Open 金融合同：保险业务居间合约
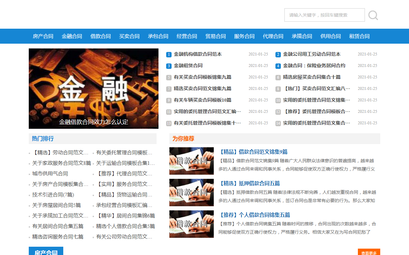The image size is (409, 255). [314, 66]
